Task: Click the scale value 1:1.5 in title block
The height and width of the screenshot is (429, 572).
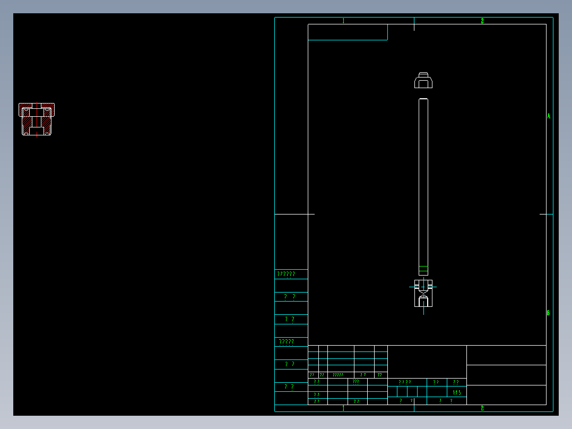Action: 457,392
